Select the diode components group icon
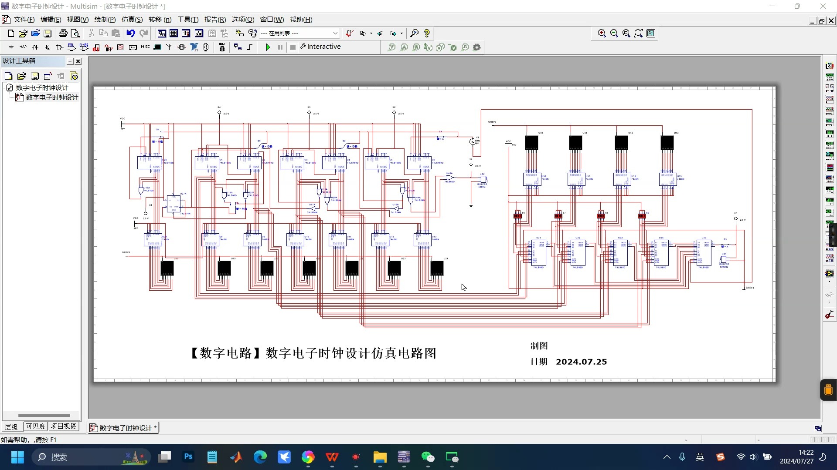This screenshot has width=837, height=470. point(35,47)
